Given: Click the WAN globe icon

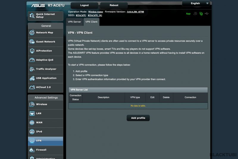Looking at the screenshot, I should coord(32,123).
